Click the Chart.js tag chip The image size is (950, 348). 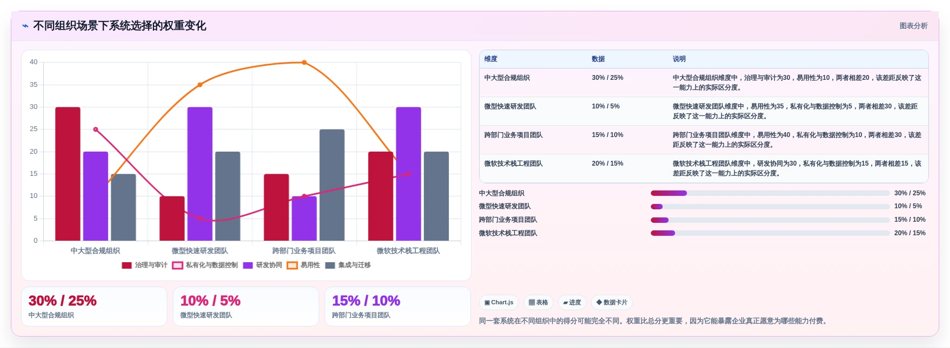point(499,303)
